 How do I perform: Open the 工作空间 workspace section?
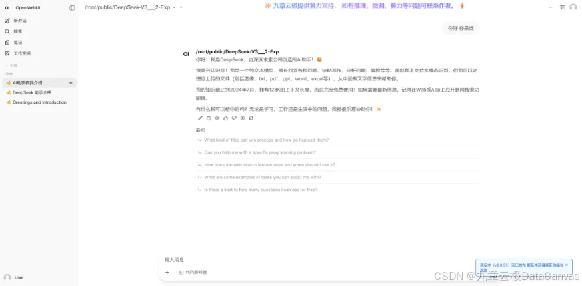[39, 53]
